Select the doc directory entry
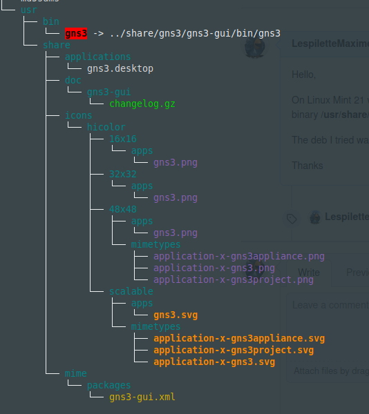369x414 pixels. [x=73, y=80]
